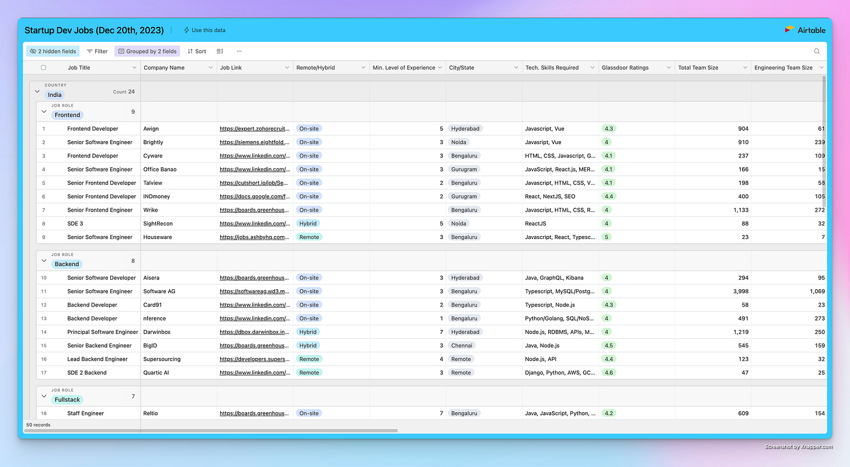
Task: Open the 2 hidden fields menu
Action: pos(53,51)
